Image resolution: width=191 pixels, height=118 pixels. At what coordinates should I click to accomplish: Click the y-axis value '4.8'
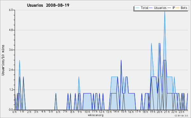11,30
